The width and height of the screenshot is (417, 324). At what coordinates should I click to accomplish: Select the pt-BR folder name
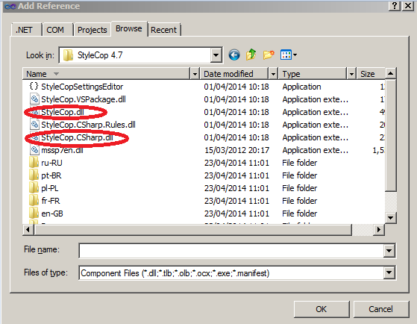click(x=51, y=175)
